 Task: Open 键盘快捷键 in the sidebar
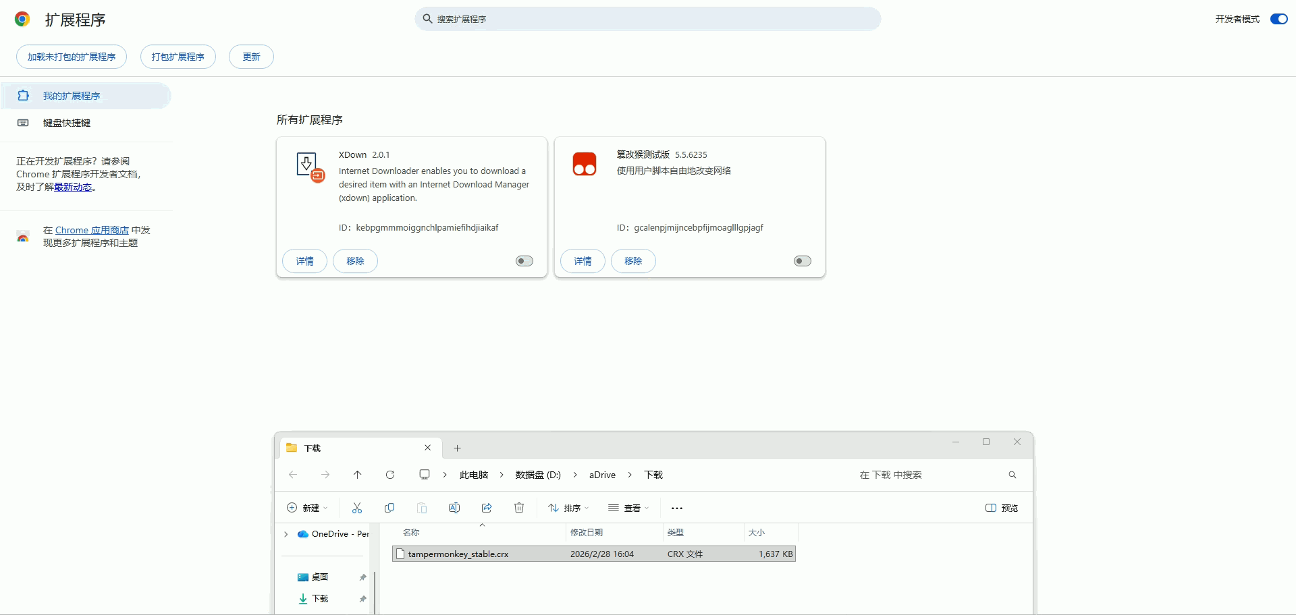tap(66, 123)
